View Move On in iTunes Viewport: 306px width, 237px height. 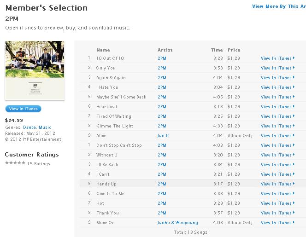pos(277,223)
